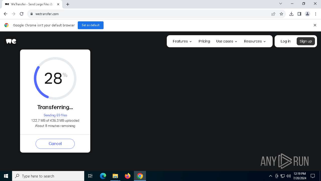
Task: Open the Pricing page
Action: tap(204, 41)
